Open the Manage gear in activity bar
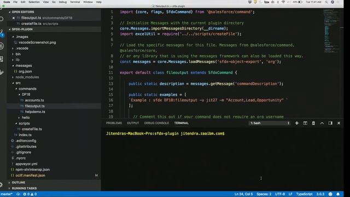 pyautogui.click(x=1, y=185)
